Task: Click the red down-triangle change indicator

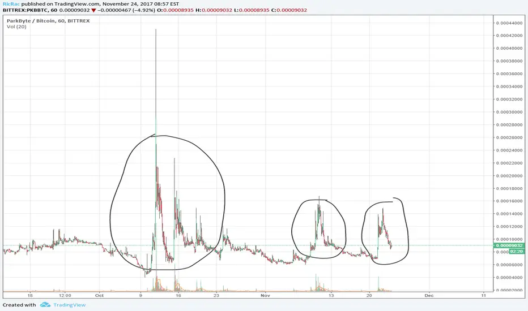Action: [x=93, y=10]
